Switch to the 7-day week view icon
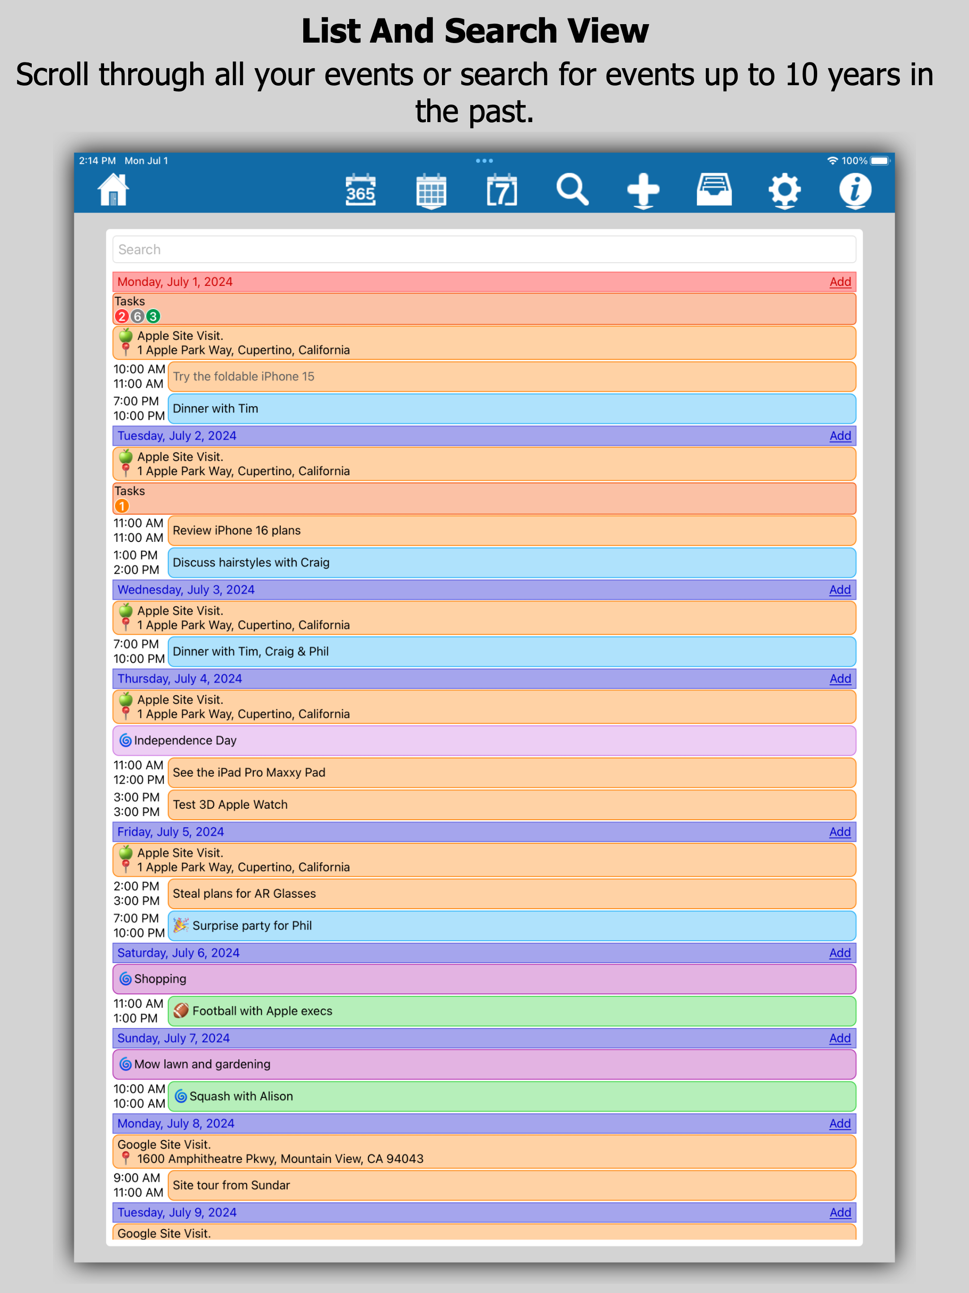 (x=502, y=190)
